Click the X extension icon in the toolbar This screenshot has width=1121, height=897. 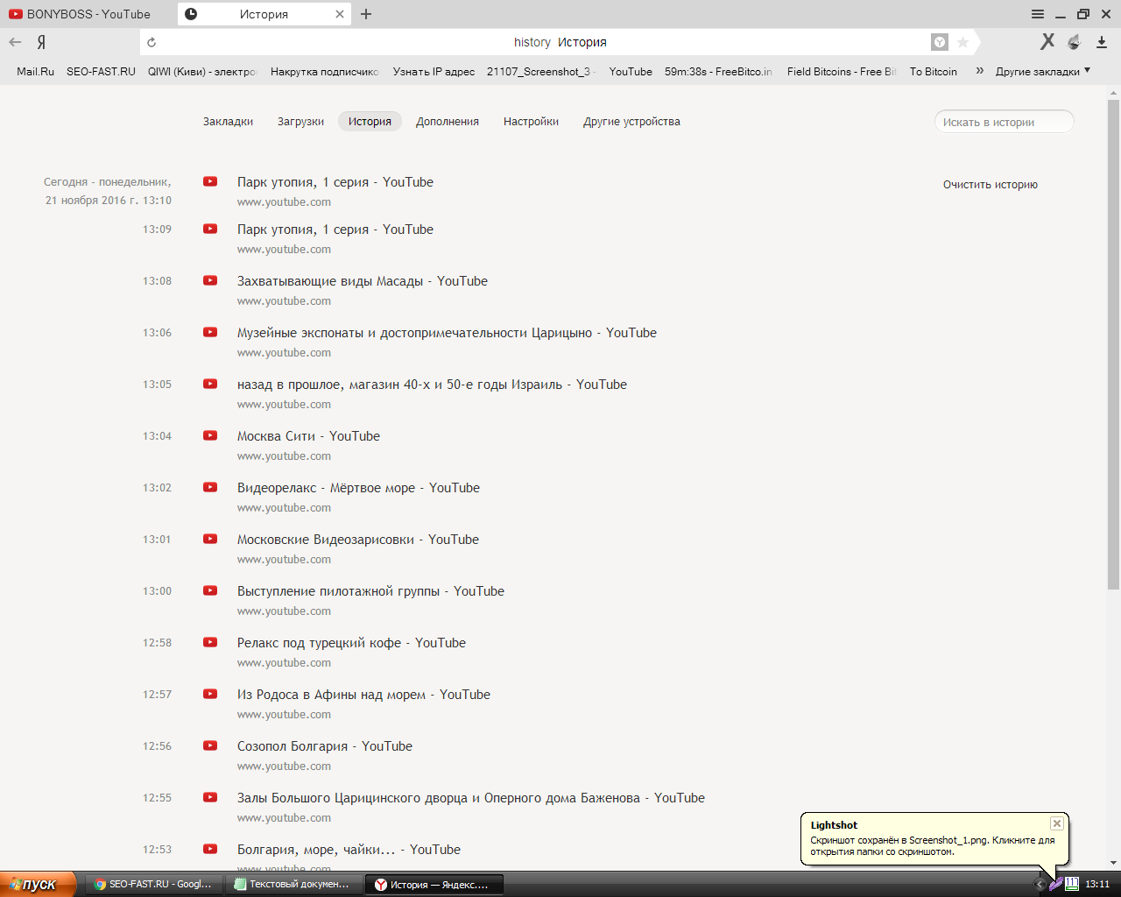tap(1047, 41)
